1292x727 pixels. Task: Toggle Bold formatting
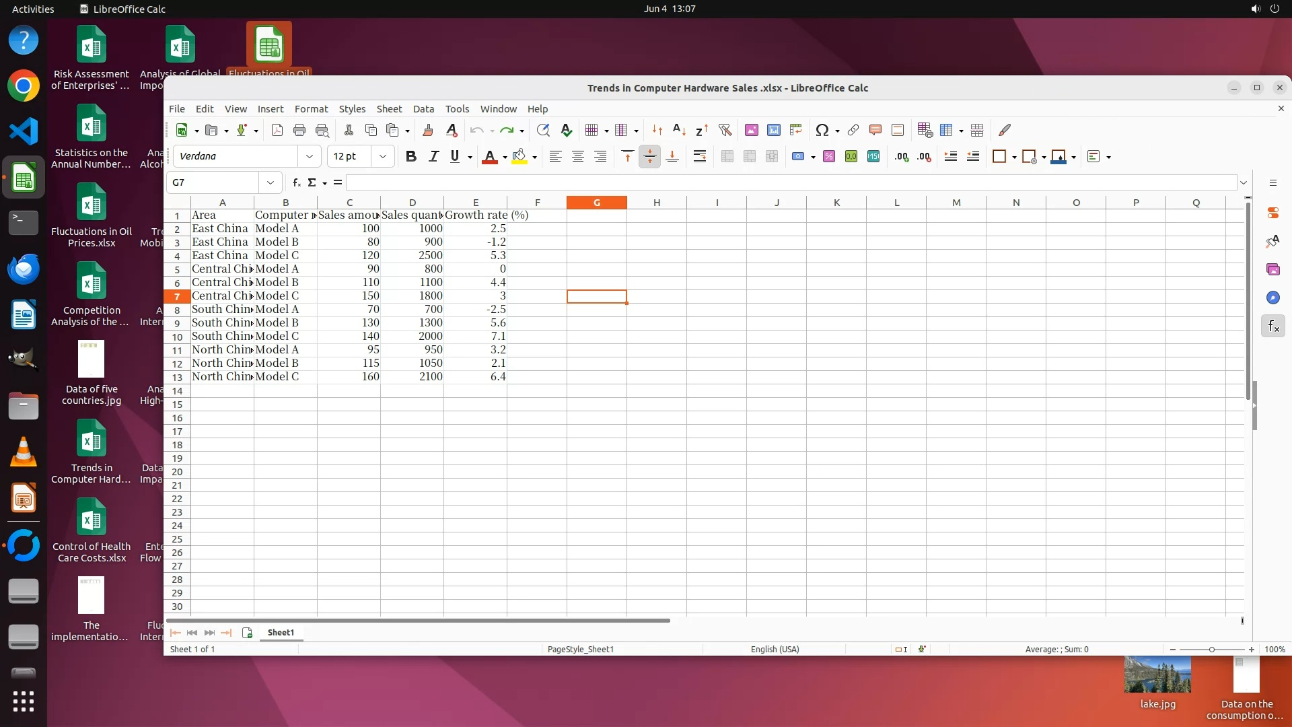pos(410,157)
